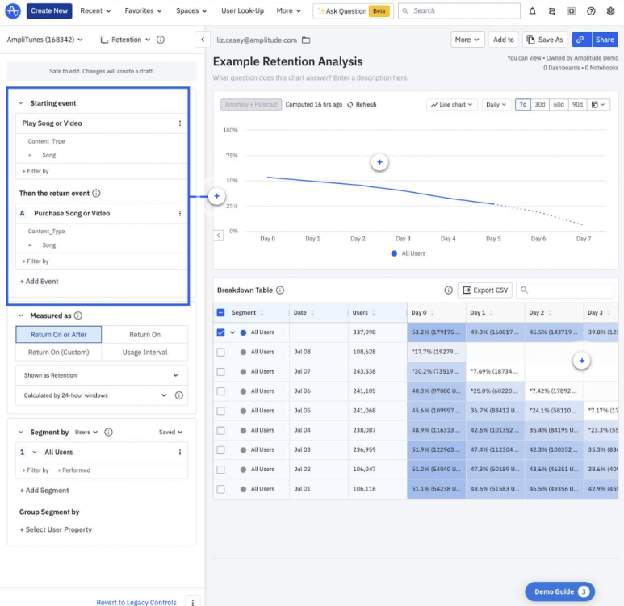The image size is (624, 606).
Task: Click the info icon beside return event
Action: click(x=96, y=193)
